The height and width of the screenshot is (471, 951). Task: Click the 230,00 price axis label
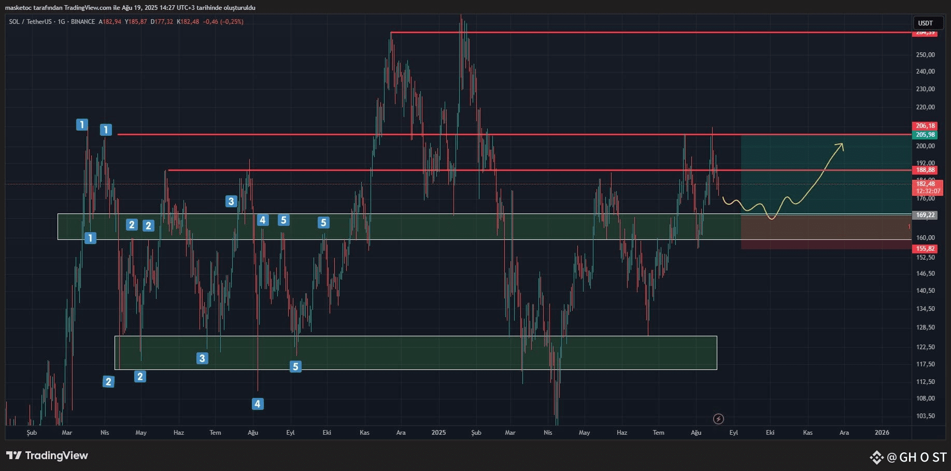click(926, 89)
